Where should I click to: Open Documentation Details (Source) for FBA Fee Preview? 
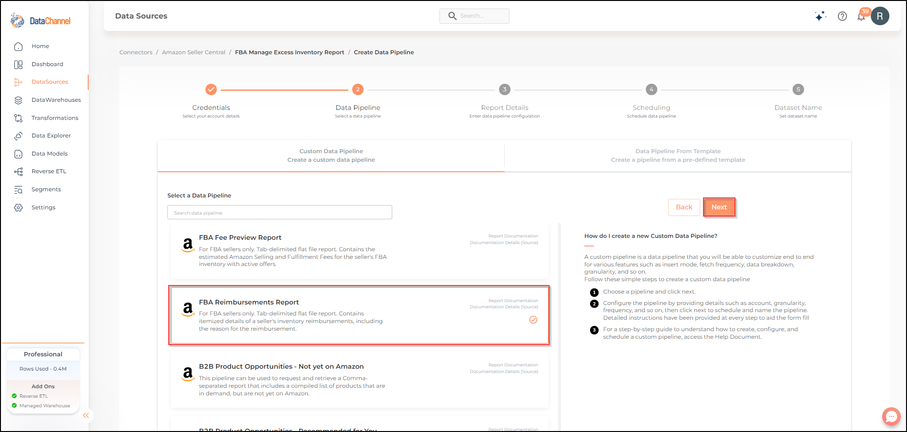click(504, 243)
